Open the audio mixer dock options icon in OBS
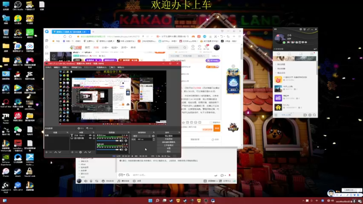 click(x=129, y=132)
